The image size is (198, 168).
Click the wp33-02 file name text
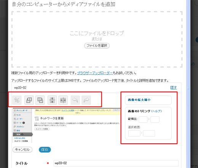pyautogui.click(x=20, y=88)
